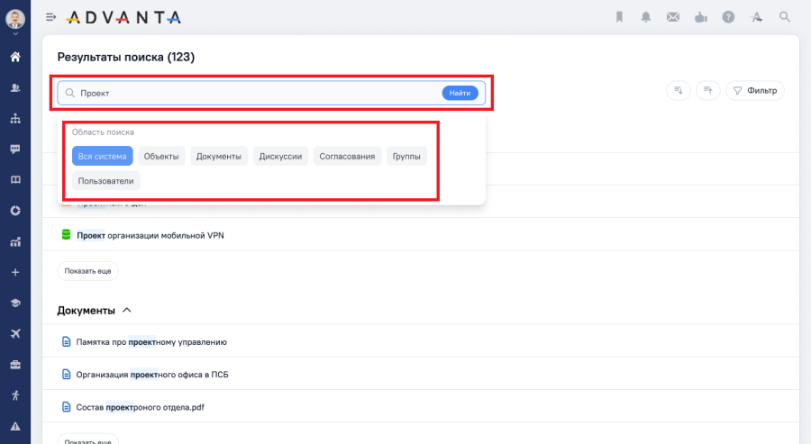This screenshot has height=444, width=811.
Task: Select search scope Вся система
Action: click(103, 156)
